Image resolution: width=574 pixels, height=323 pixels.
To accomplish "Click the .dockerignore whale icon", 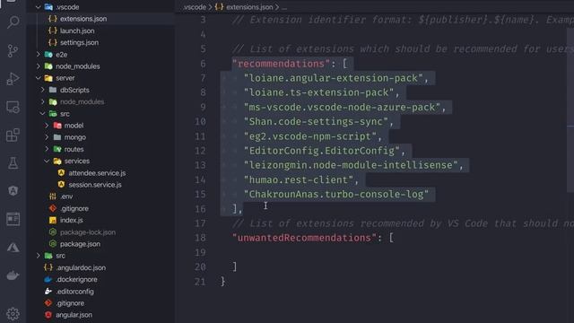I will click(x=48, y=279).
